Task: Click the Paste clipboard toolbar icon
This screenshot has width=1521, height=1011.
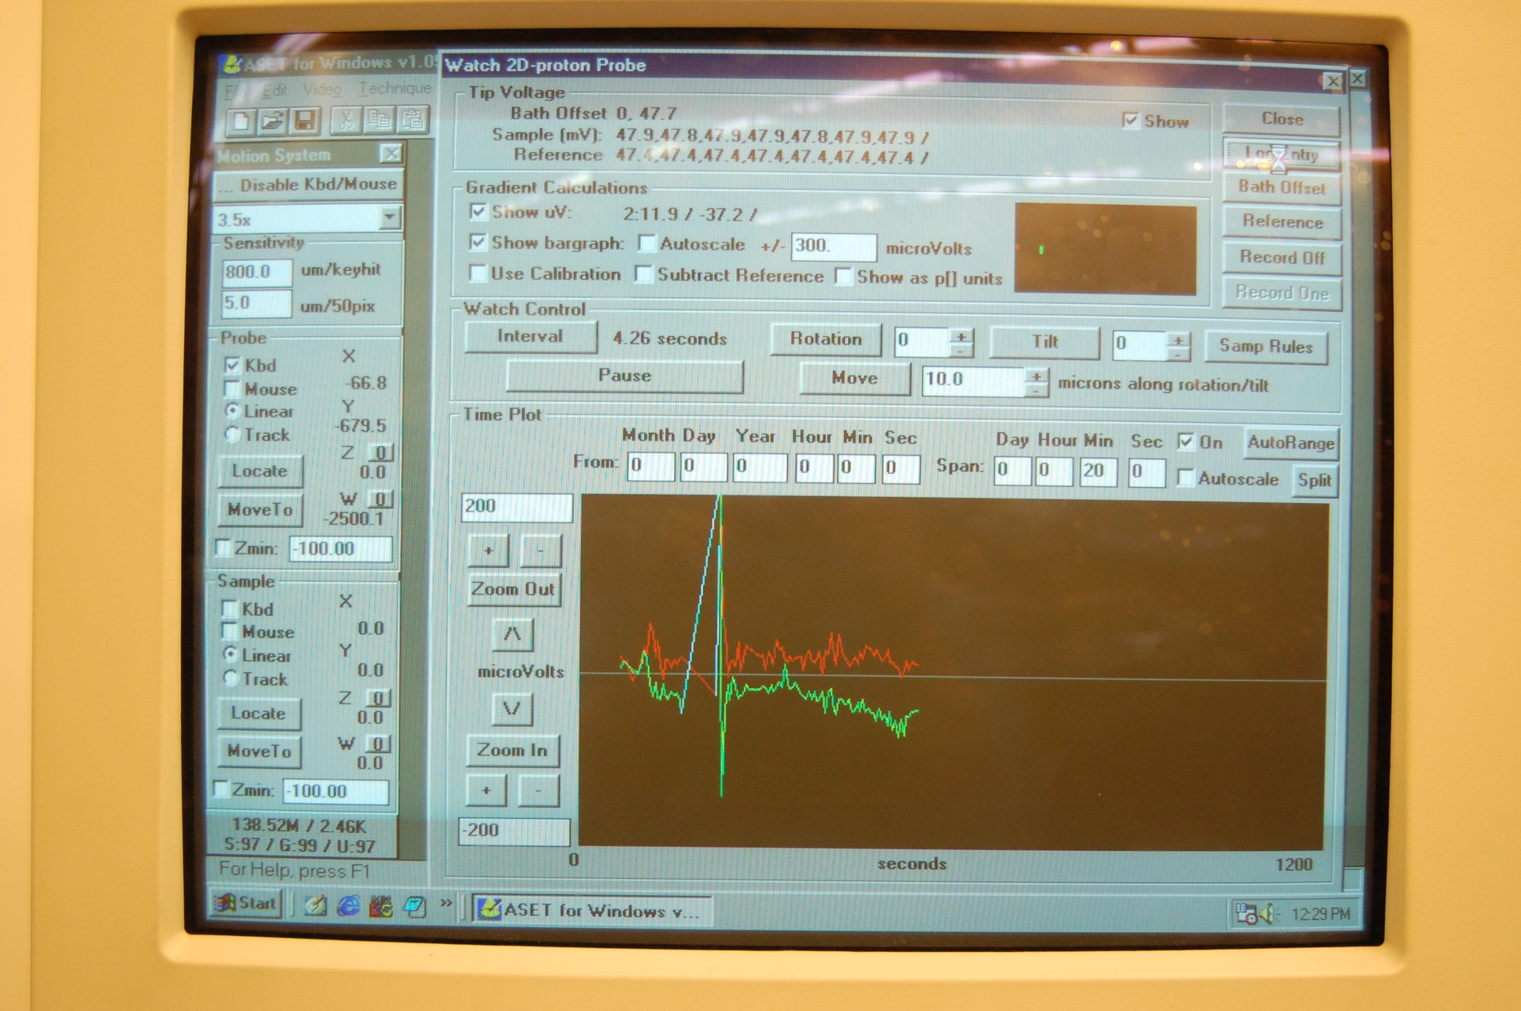Action: 413,119
